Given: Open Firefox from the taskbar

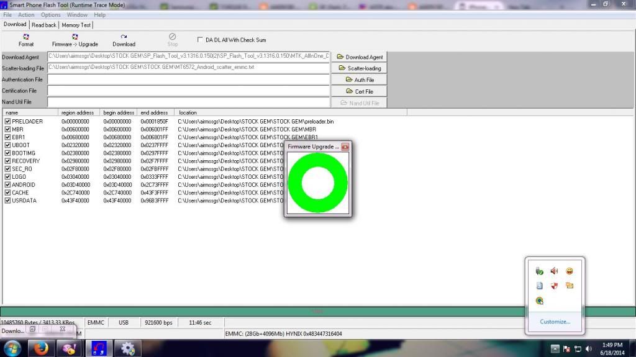Looking at the screenshot, I should tap(39, 348).
